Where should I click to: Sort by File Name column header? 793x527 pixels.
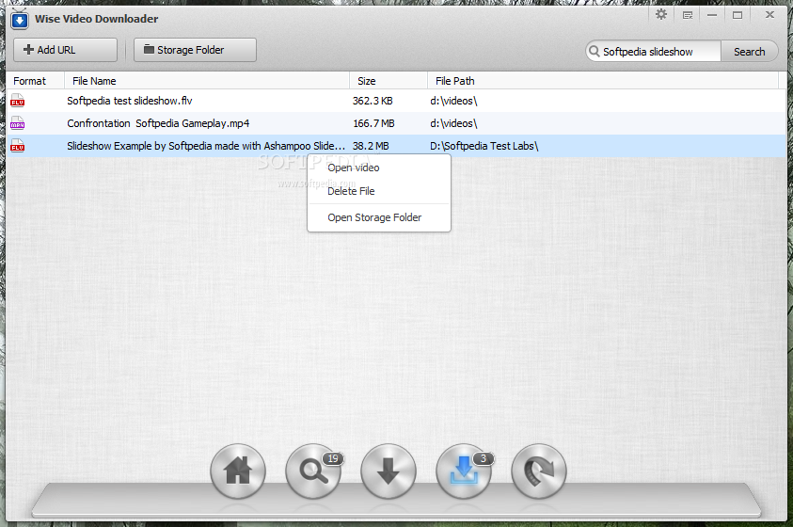(207, 81)
